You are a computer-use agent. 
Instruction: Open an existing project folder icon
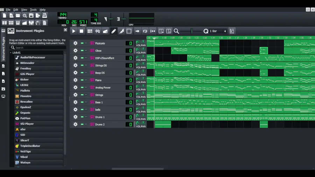coord(18,15)
